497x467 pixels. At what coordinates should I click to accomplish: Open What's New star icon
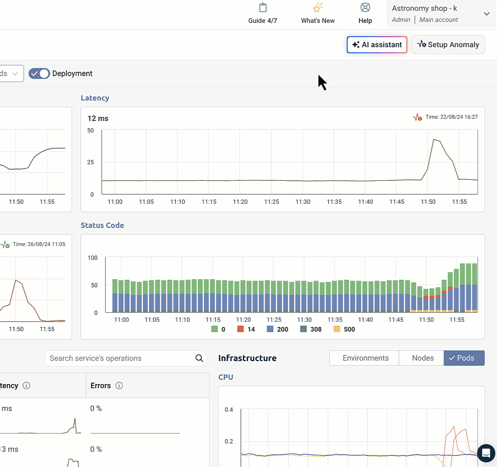coord(318,8)
